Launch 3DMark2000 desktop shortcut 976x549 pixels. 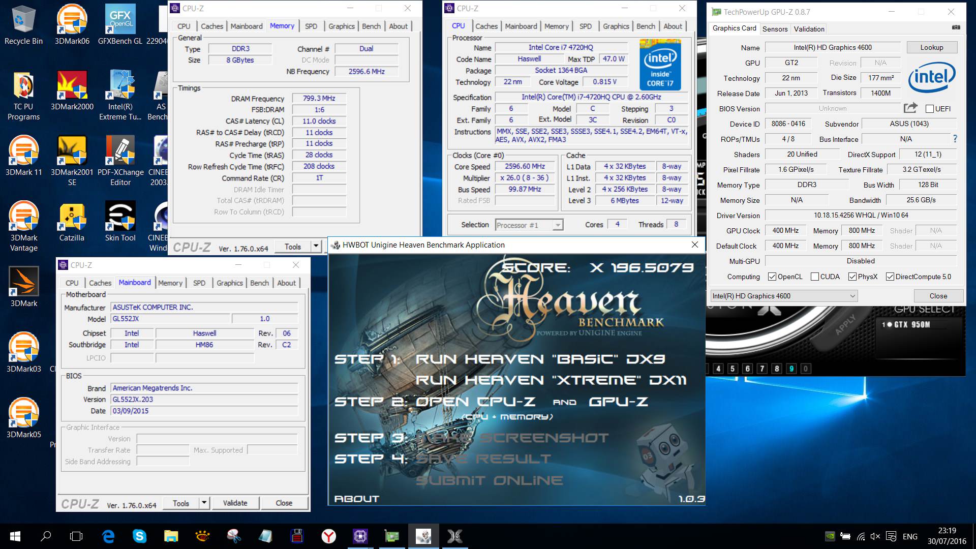(72, 90)
